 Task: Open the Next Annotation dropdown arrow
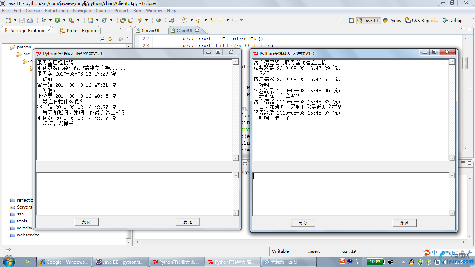191,21
